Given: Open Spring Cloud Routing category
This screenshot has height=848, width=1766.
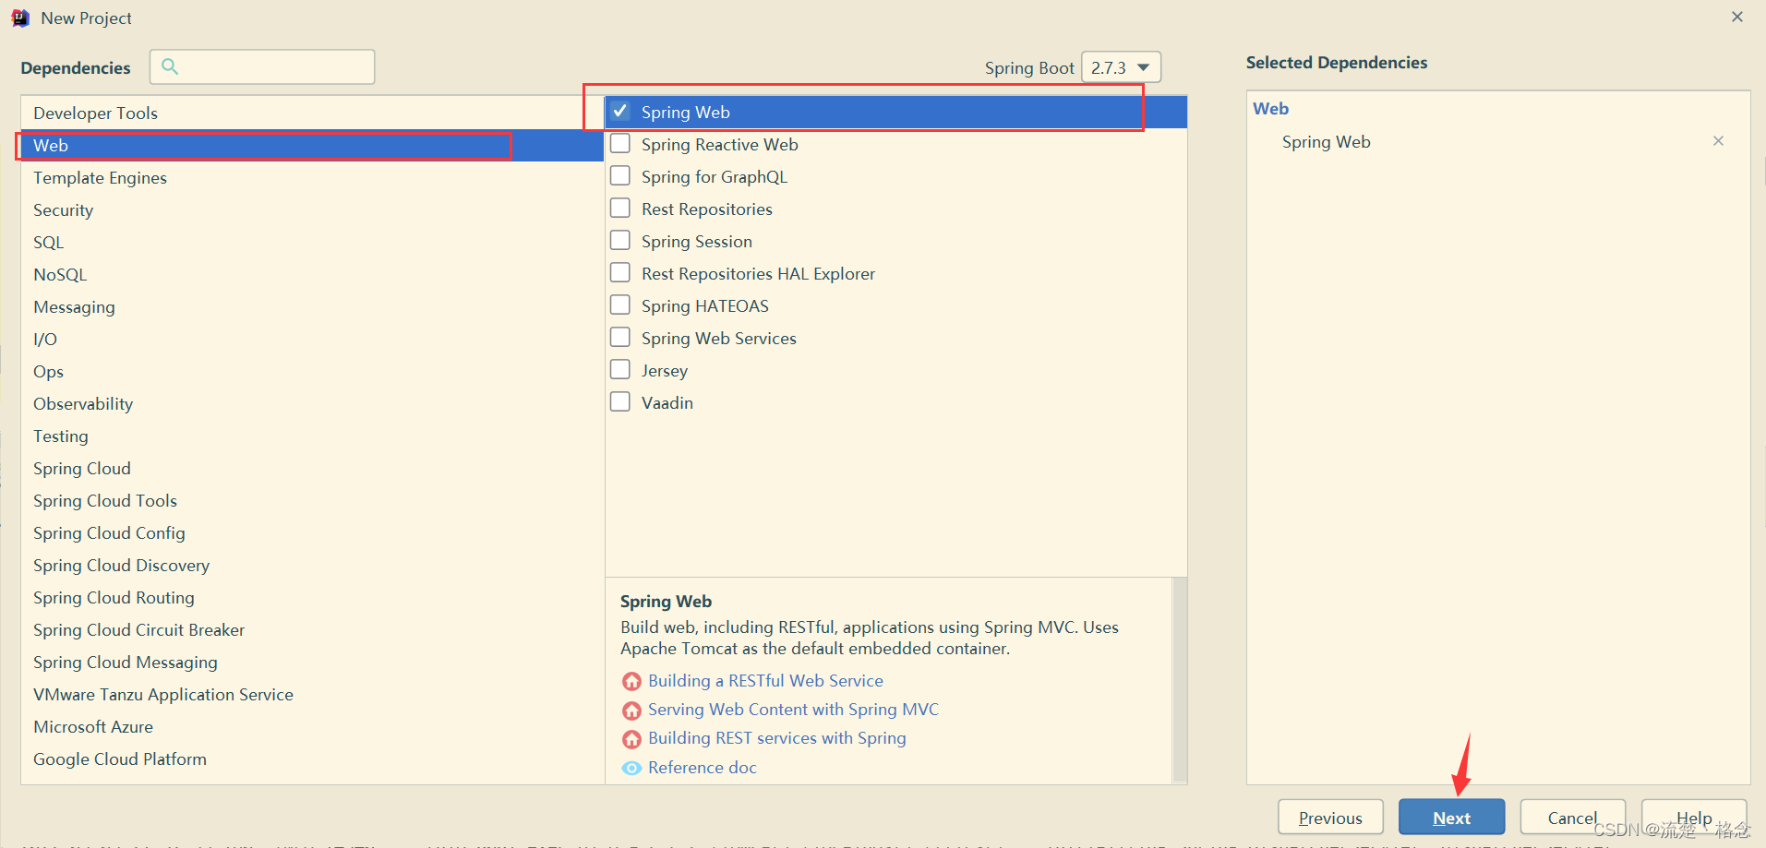Looking at the screenshot, I should pos(312,597).
